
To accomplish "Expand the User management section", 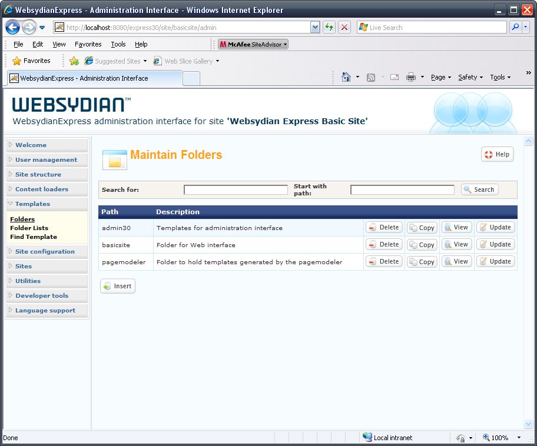I will click(x=47, y=160).
